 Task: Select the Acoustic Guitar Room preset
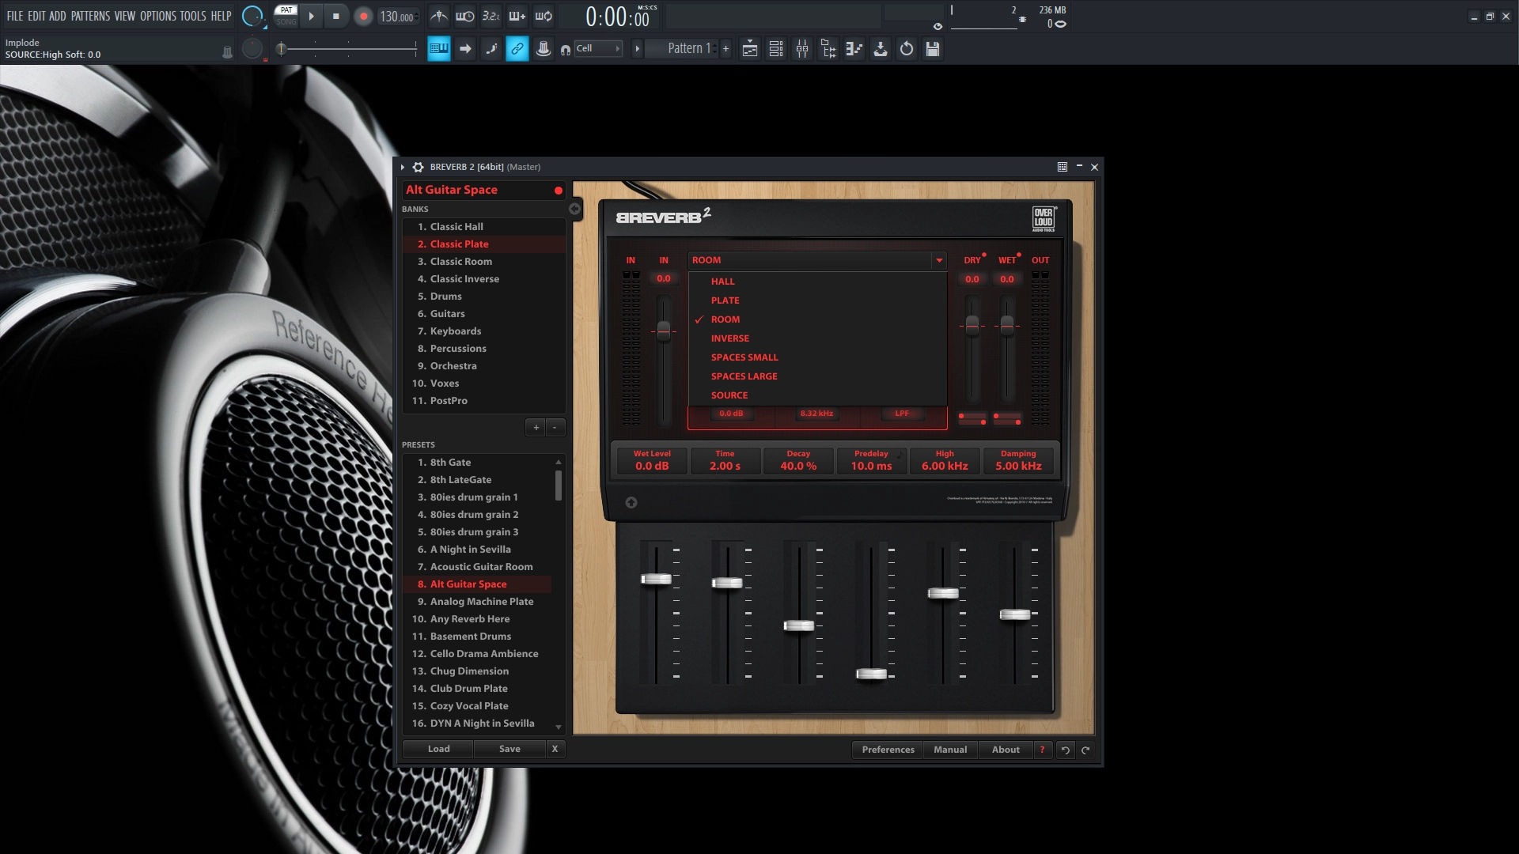477,567
